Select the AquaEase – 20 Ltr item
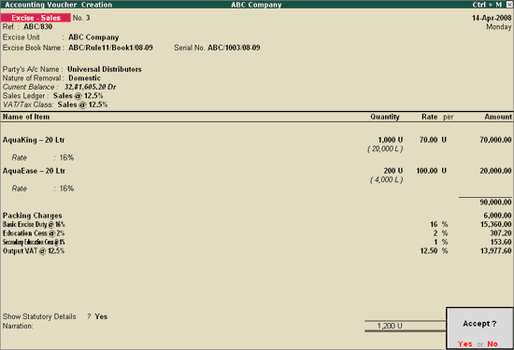514x350 pixels. tap(34, 171)
